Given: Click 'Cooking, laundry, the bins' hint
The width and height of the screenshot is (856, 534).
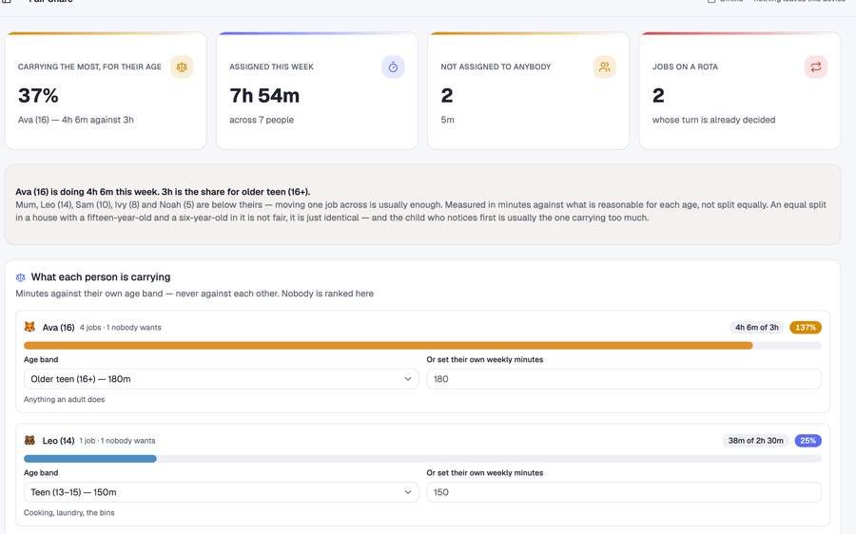Looking at the screenshot, I should (69, 513).
